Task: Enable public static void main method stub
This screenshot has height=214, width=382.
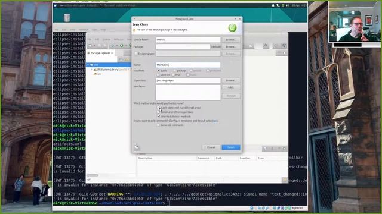Action: (x=158, y=108)
